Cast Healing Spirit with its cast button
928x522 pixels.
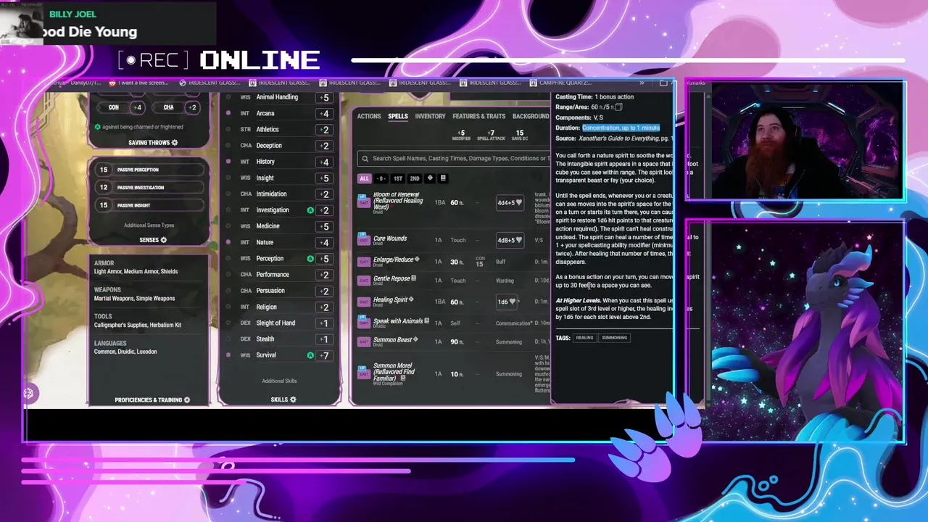click(364, 301)
